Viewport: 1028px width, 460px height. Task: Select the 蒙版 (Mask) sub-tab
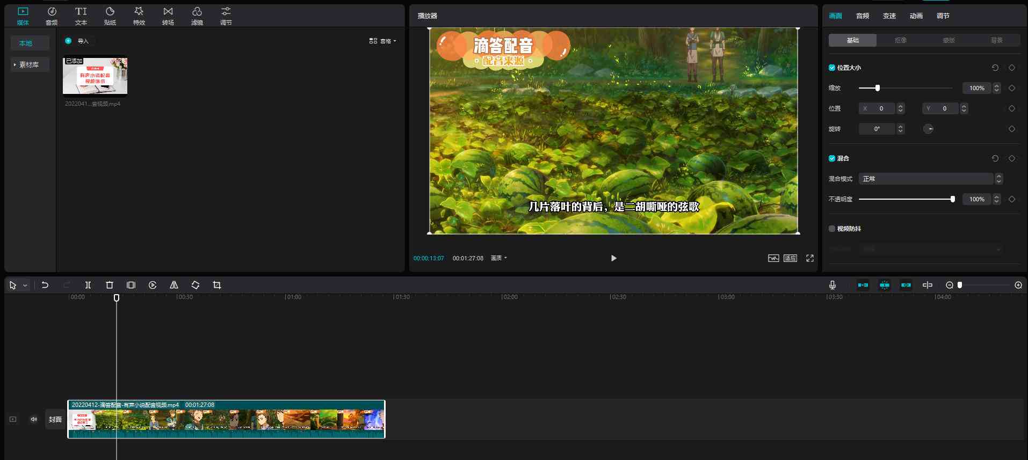pos(949,40)
